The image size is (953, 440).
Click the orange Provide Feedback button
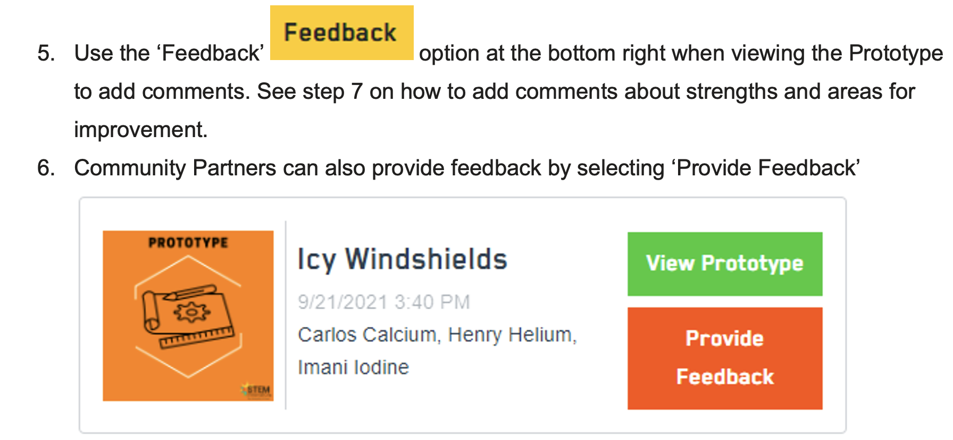(724, 358)
